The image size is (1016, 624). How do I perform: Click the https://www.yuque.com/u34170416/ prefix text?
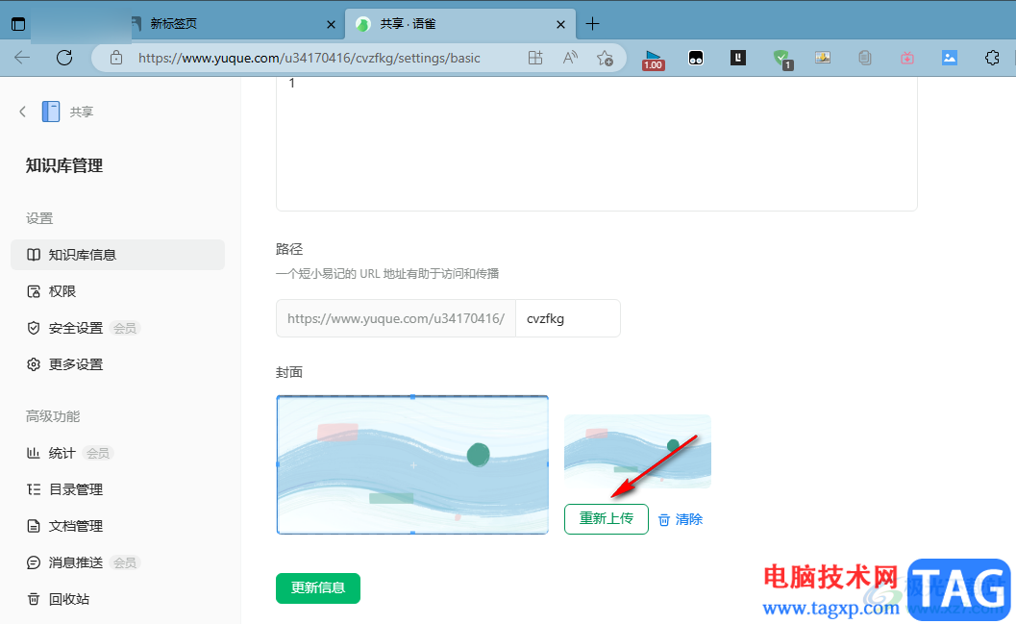tap(396, 318)
